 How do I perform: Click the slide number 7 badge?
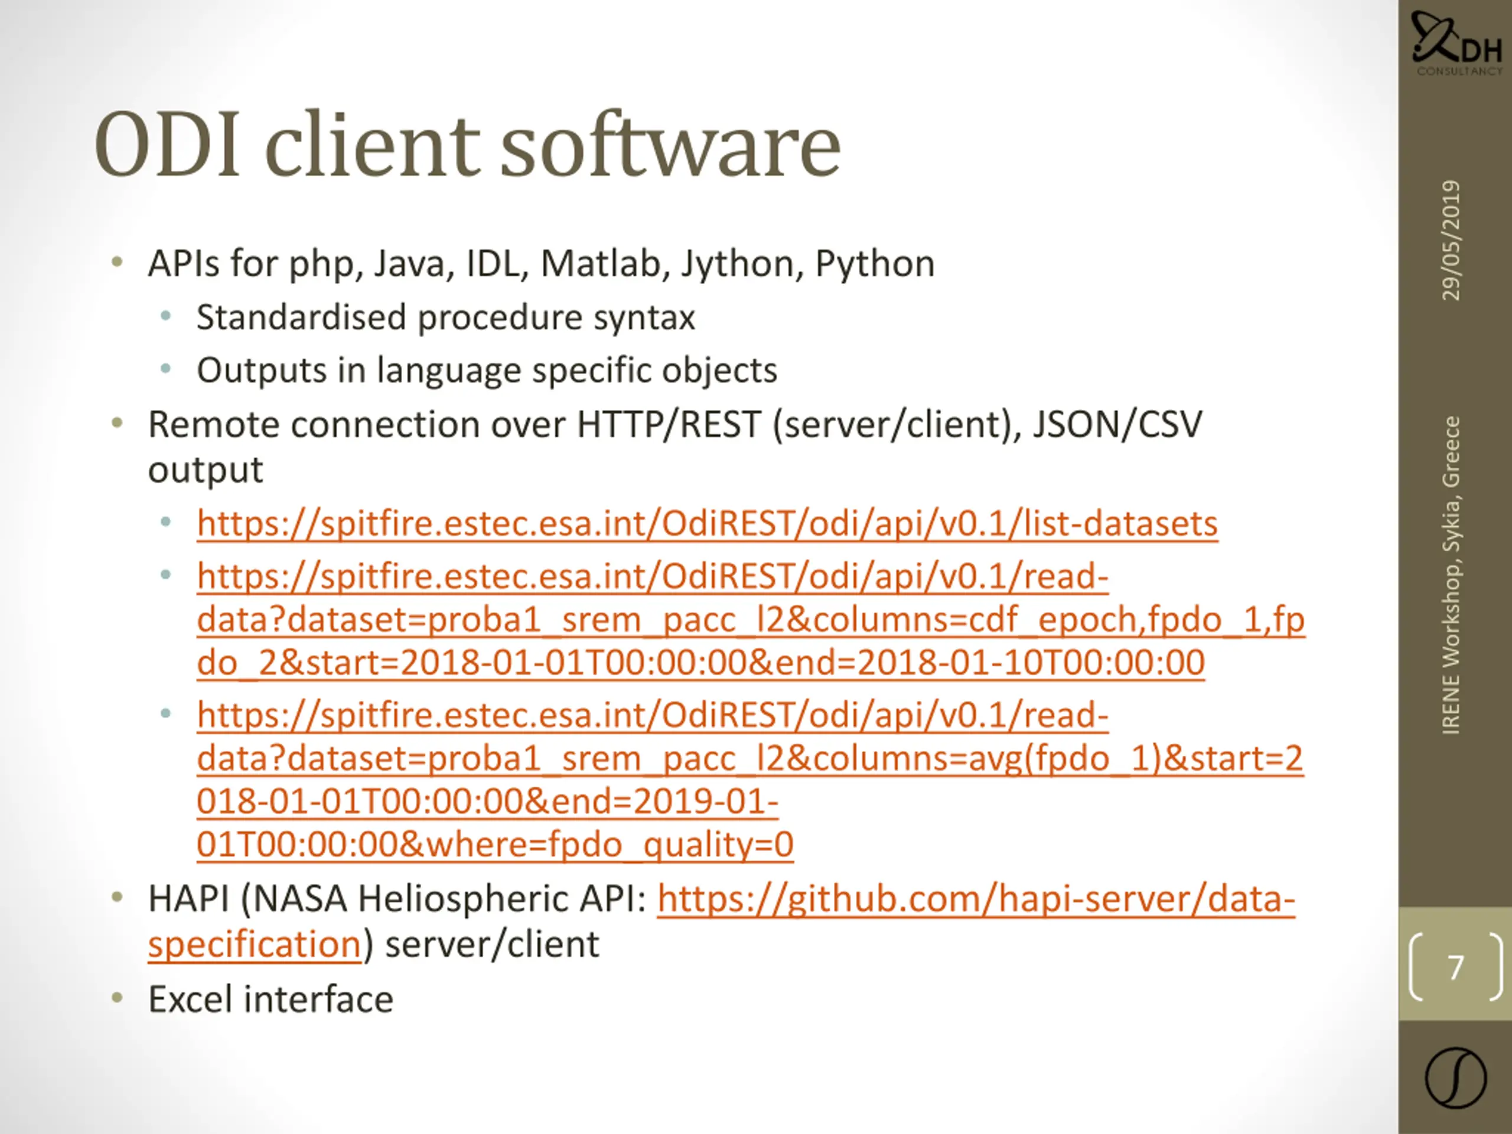coord(1455,966)
